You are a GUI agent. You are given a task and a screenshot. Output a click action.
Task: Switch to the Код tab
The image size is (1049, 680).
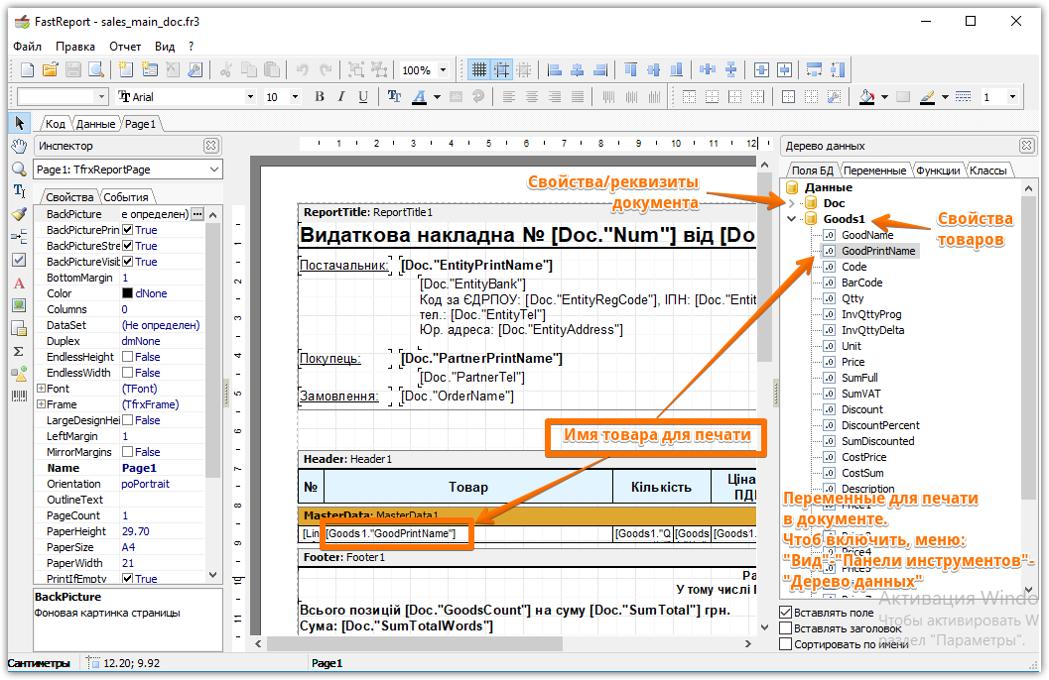pos(55,124)
